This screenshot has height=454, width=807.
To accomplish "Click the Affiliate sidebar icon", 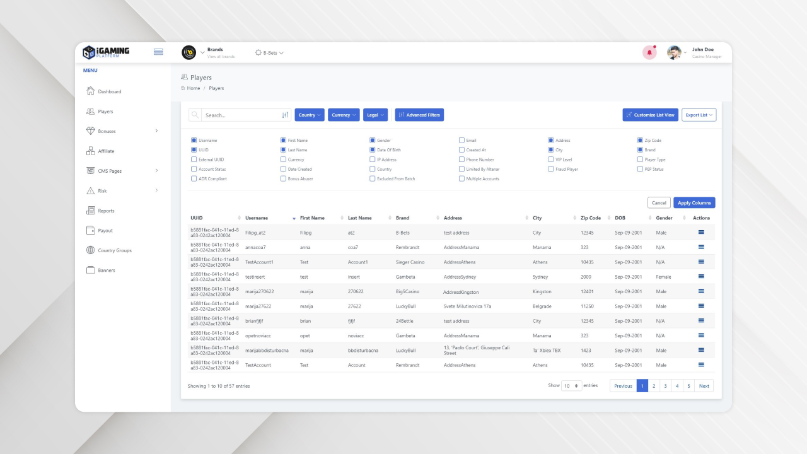I will point(90,151).
